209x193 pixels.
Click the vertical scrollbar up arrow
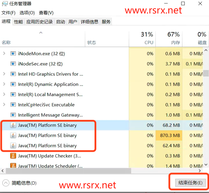click(x=206, y=50)
